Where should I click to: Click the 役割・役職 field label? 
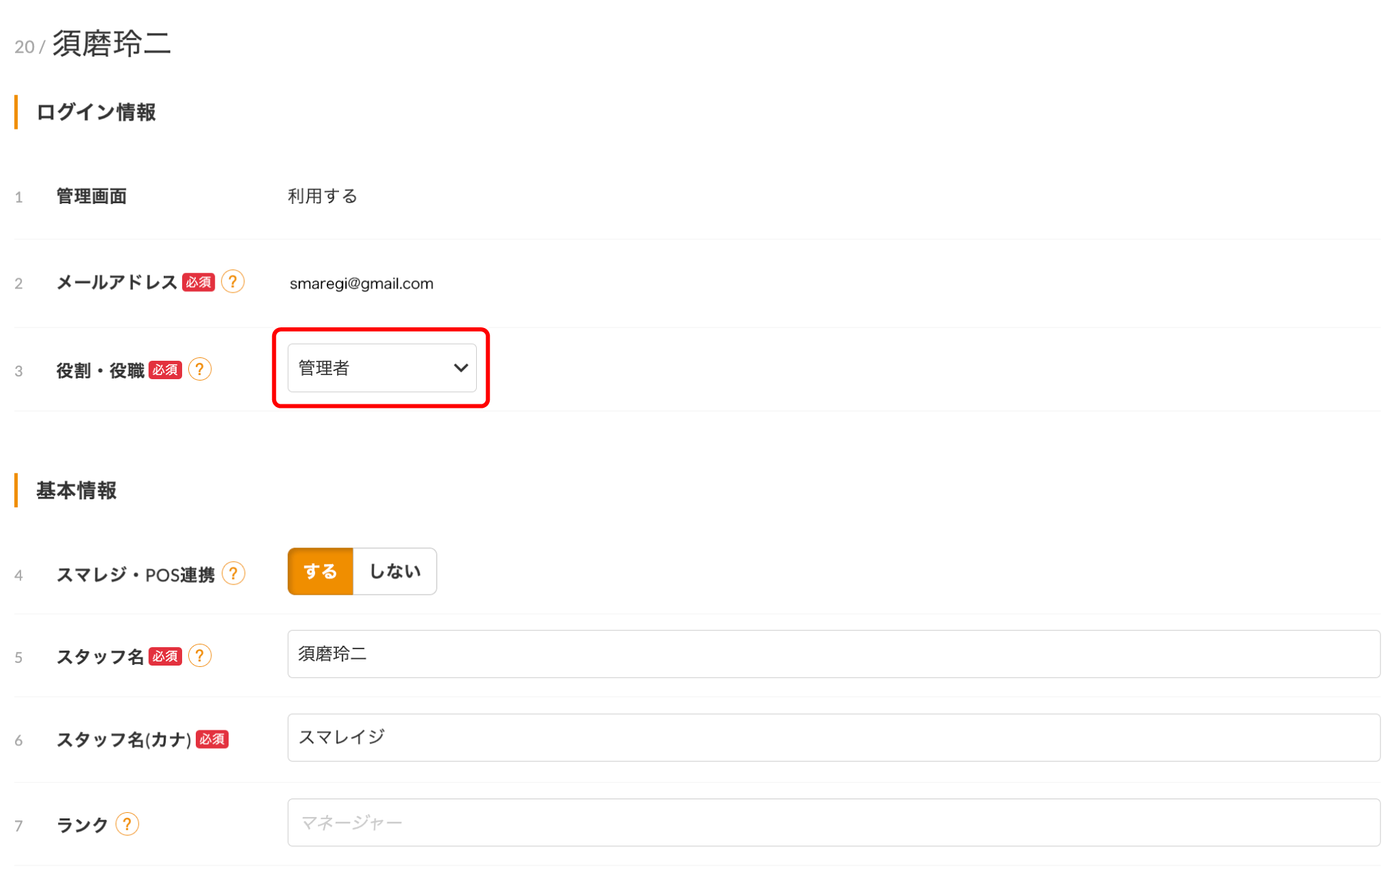(x=100, y=371)
